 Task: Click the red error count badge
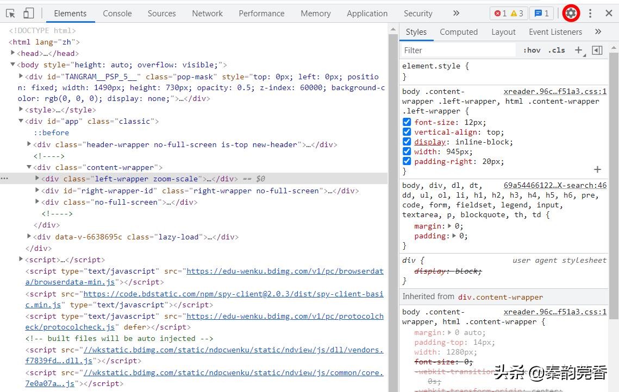tap(500, 14)
